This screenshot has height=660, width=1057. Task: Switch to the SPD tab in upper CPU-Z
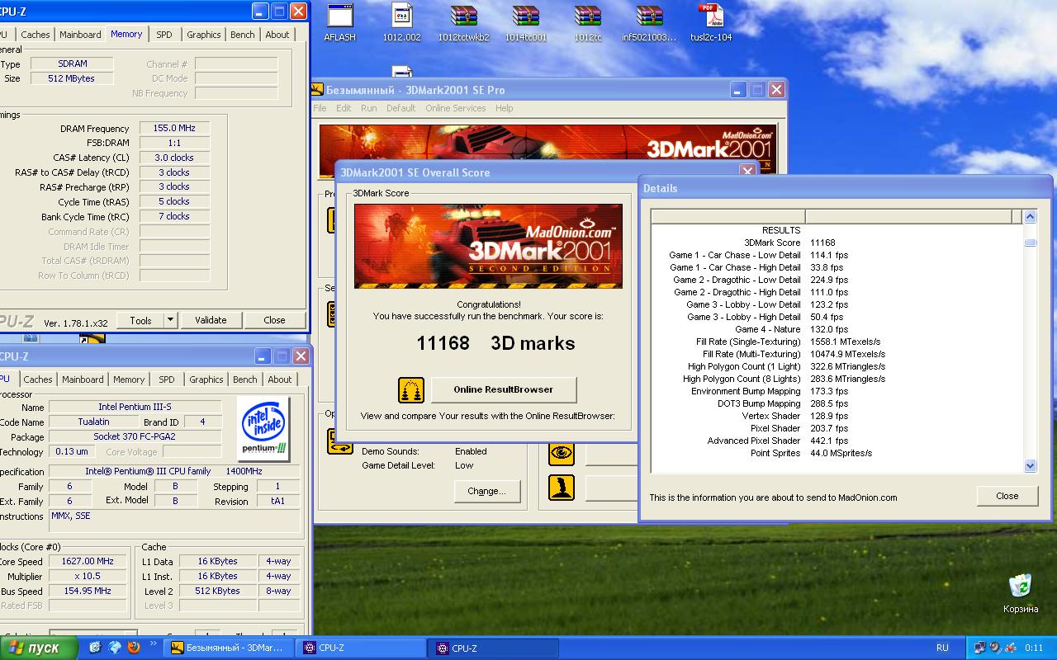coord(164,35)
